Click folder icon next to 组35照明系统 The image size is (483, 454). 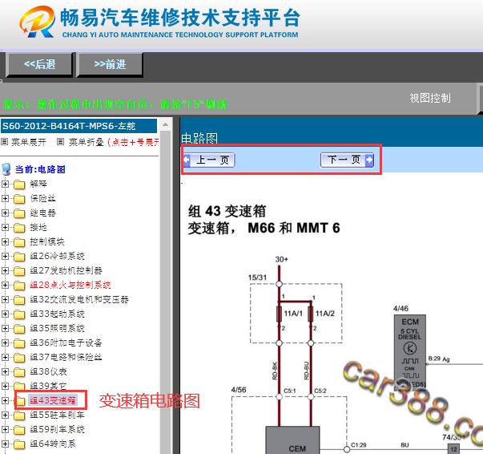click(19, 329)
